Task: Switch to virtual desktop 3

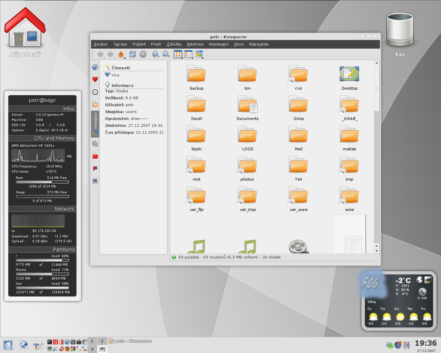Action: click(x=92, y=349)
